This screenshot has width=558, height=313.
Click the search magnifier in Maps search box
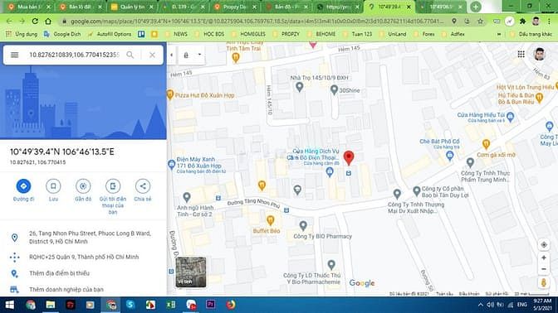tap(130, 55)
